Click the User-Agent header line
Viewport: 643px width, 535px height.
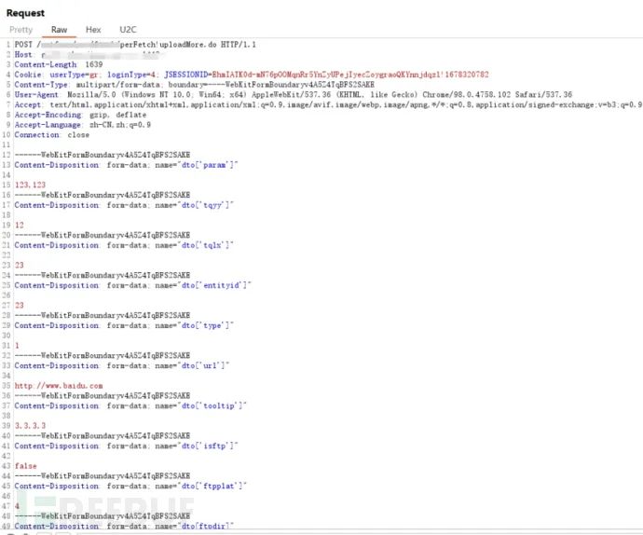click(280, 94)
